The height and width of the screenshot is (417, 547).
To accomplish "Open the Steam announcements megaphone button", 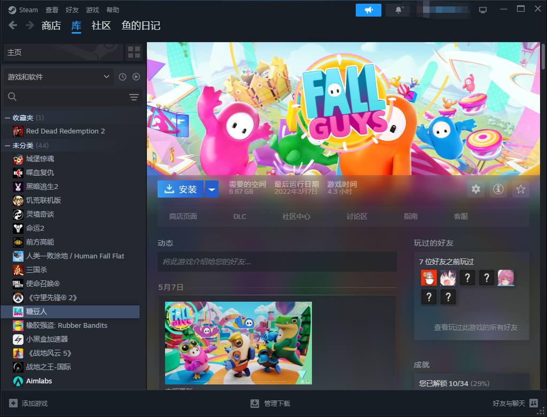I will 369,10.
